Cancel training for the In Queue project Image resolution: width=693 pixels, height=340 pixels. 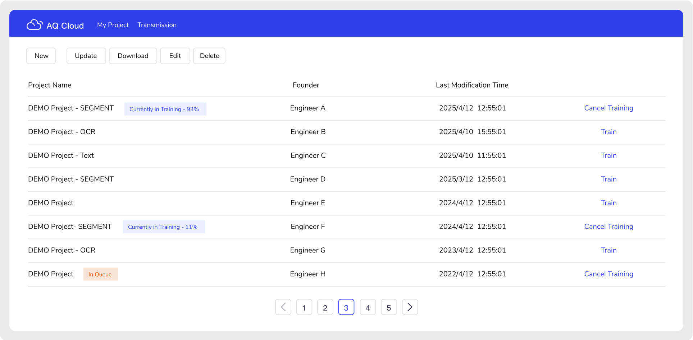click(x=608, y=274)
